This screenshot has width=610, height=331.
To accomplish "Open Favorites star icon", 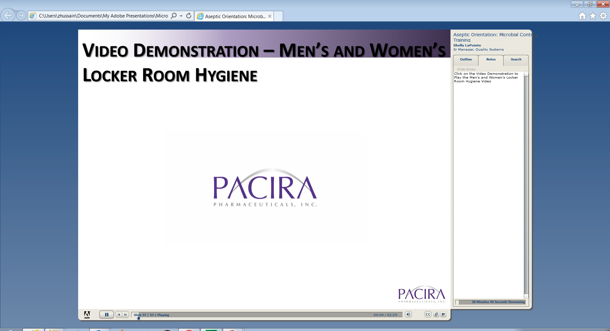I will coord(593,16).
